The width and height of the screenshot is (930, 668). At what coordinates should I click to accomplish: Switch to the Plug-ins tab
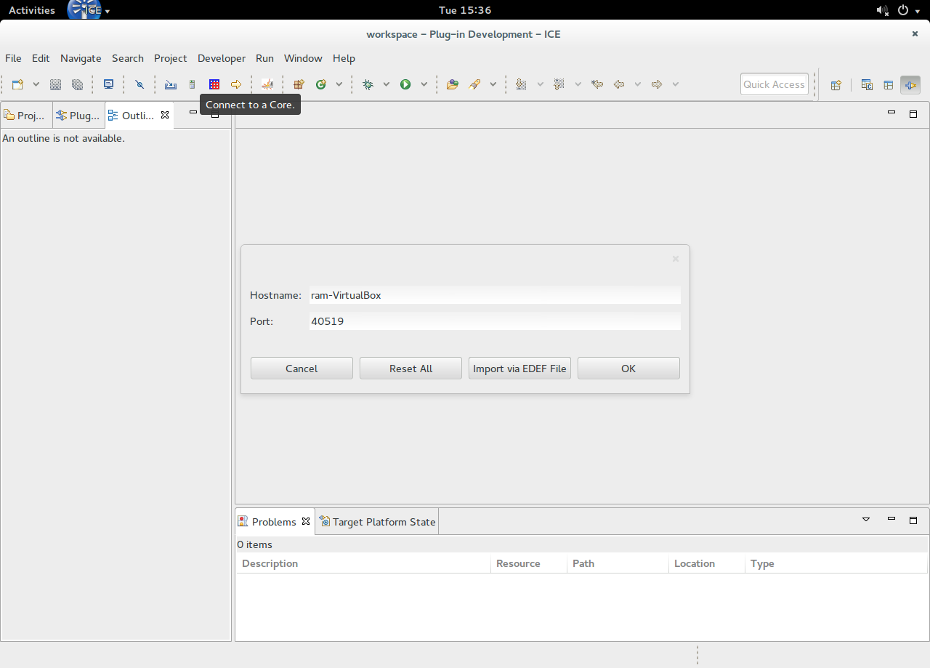pos(78,116)
